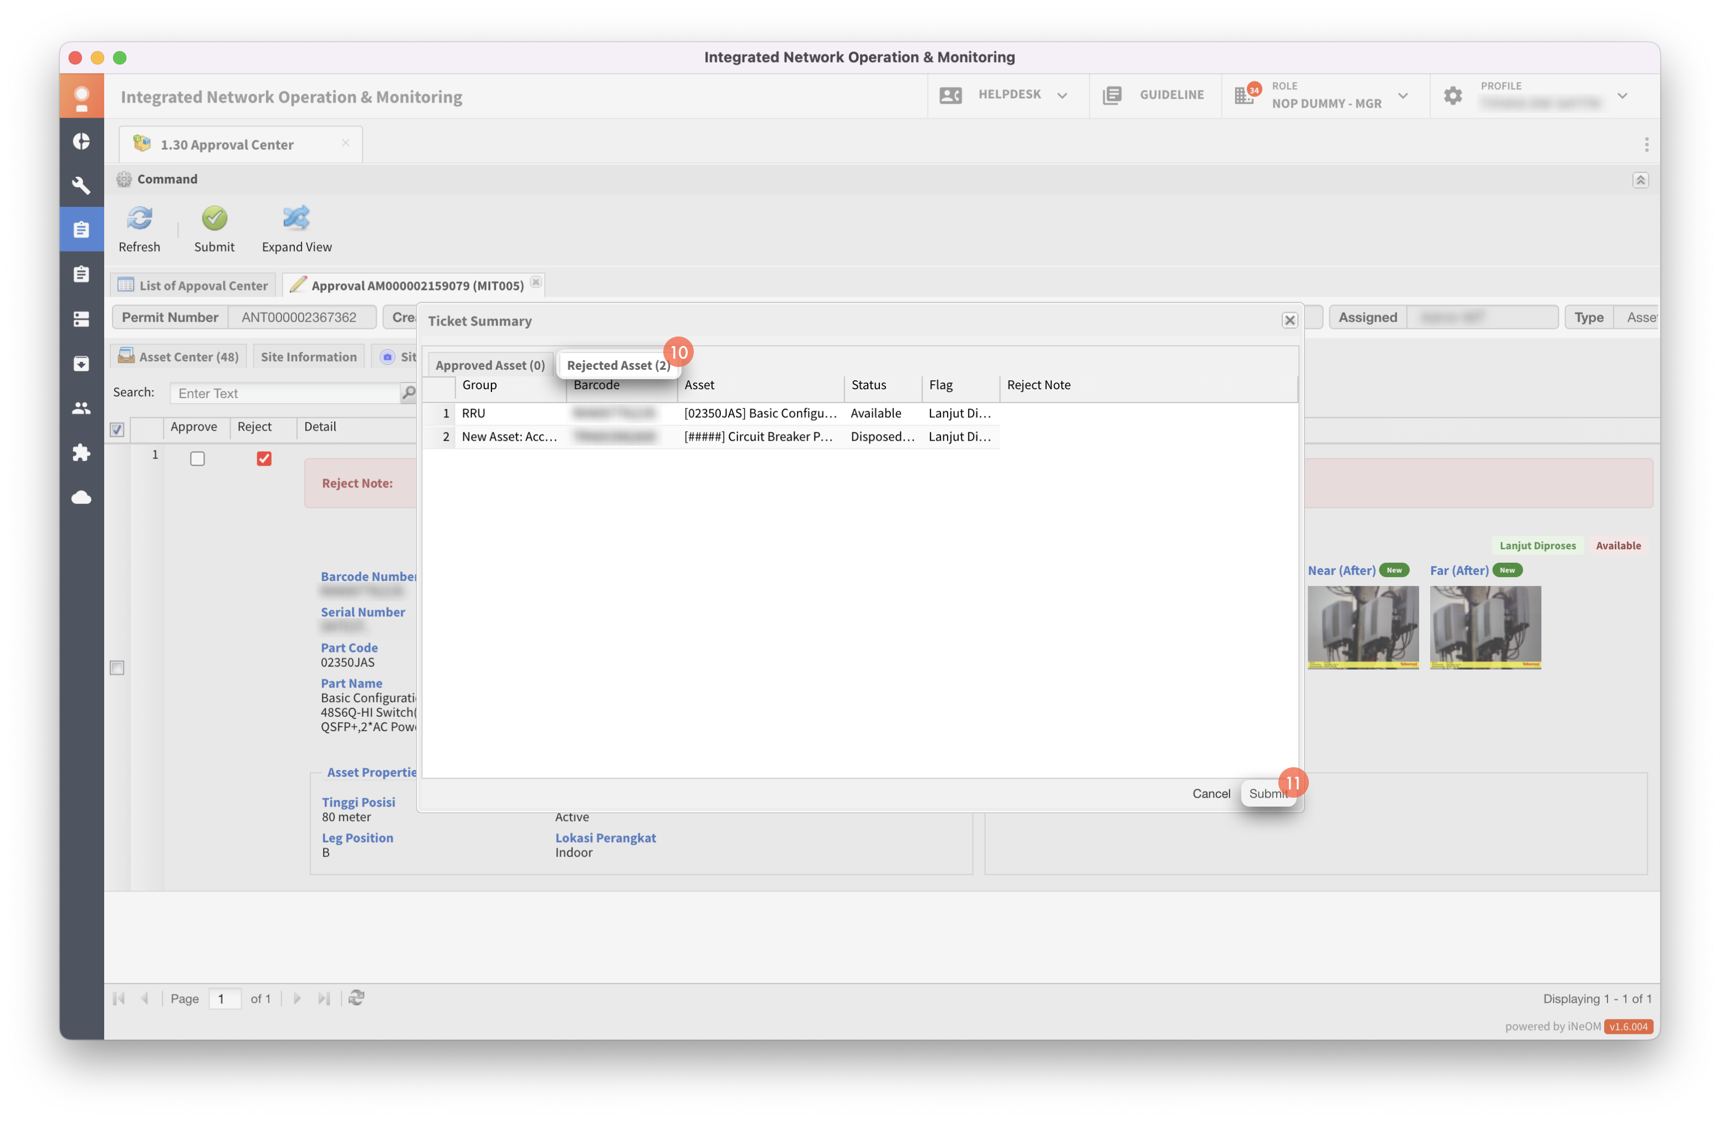The width and height of the screenshot is (1720, 1122).
Task: Switch to Approved Asset (0) tab
Action: coord(490,365)
